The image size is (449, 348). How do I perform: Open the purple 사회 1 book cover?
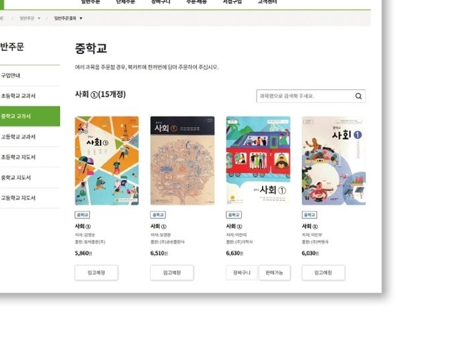click(x=334, y=161)
